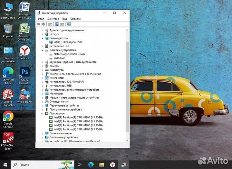Select Системные устройства item
Screen dimensions: 232x169
coord(63,137)
